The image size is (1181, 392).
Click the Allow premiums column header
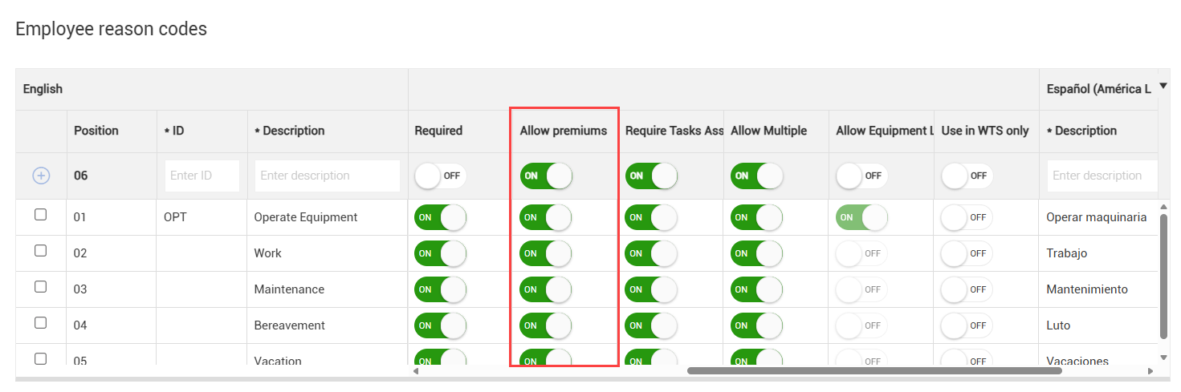[x=564, y=131]
